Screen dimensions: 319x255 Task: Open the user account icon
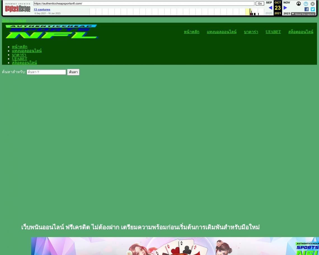(299, 4)
